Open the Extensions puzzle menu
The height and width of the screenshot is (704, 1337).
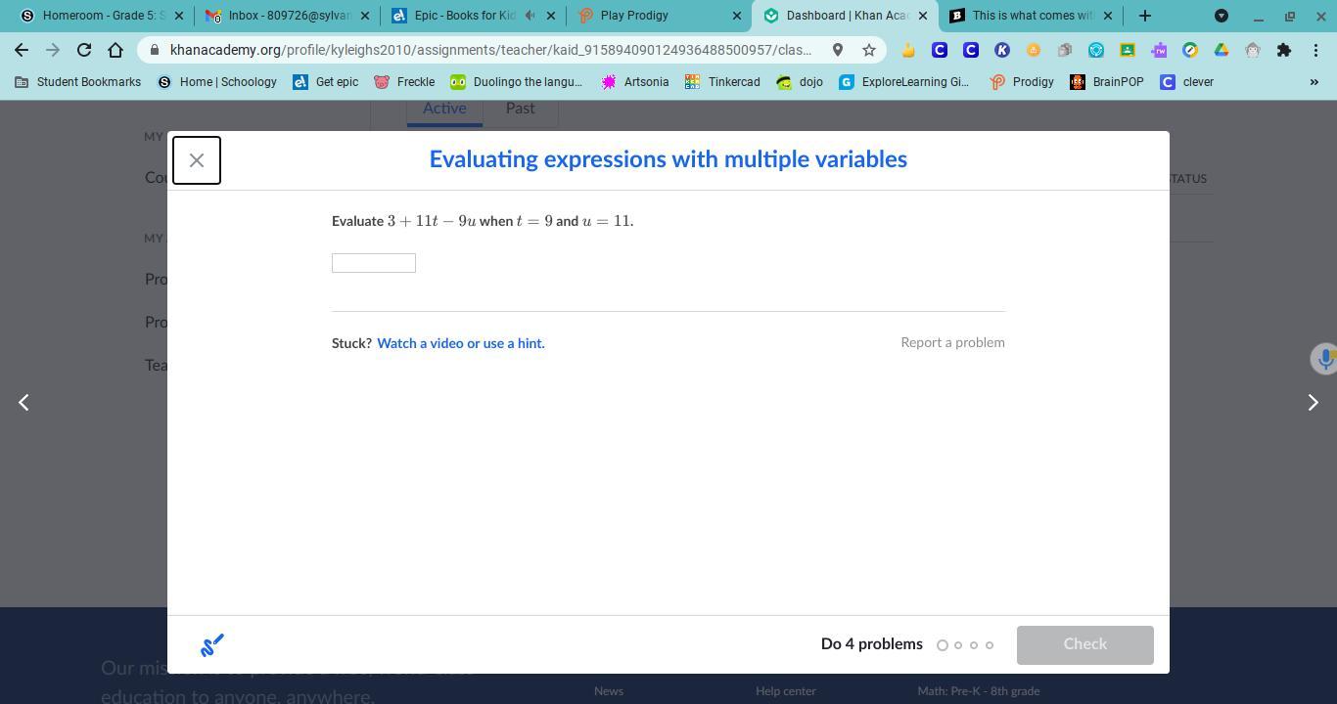1284,50
